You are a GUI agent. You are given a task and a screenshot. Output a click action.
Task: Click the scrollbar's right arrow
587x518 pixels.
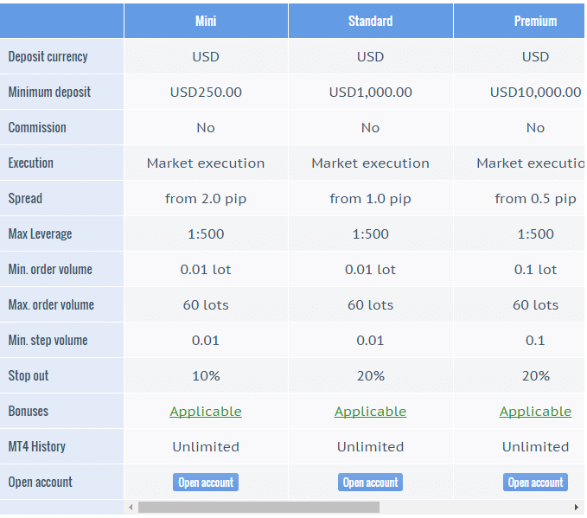pyautogui.click(x=576, y=507)
